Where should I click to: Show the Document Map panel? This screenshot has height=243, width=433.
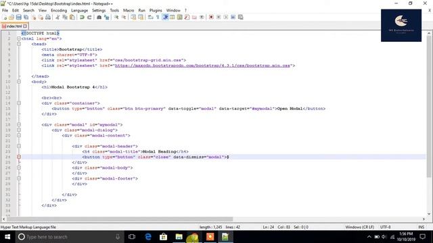point(180,17)
